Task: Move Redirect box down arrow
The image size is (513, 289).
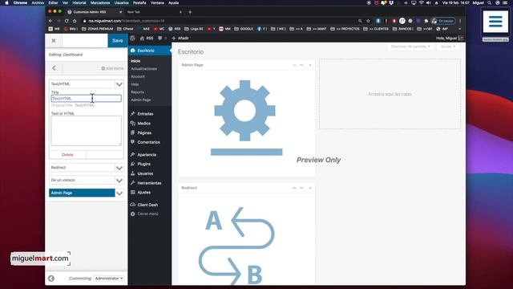Action: point(301,188)
